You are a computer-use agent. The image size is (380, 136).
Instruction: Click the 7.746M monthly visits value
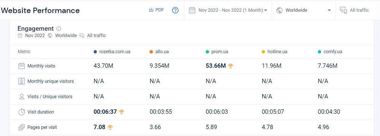pos(328,66)
